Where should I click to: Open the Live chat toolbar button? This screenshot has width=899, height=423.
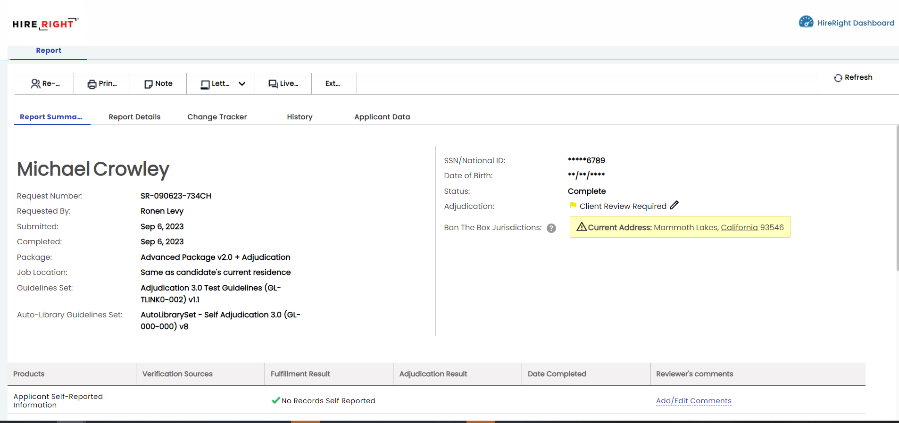pyautogui.click(x=283, y=83)
